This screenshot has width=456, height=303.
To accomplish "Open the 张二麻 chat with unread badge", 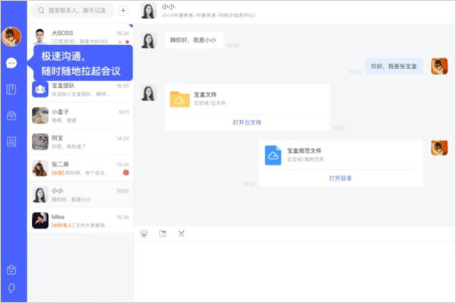I will click(81, 168).
